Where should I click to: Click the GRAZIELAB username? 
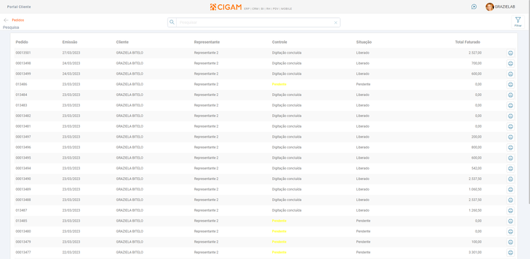coord(505,7)
